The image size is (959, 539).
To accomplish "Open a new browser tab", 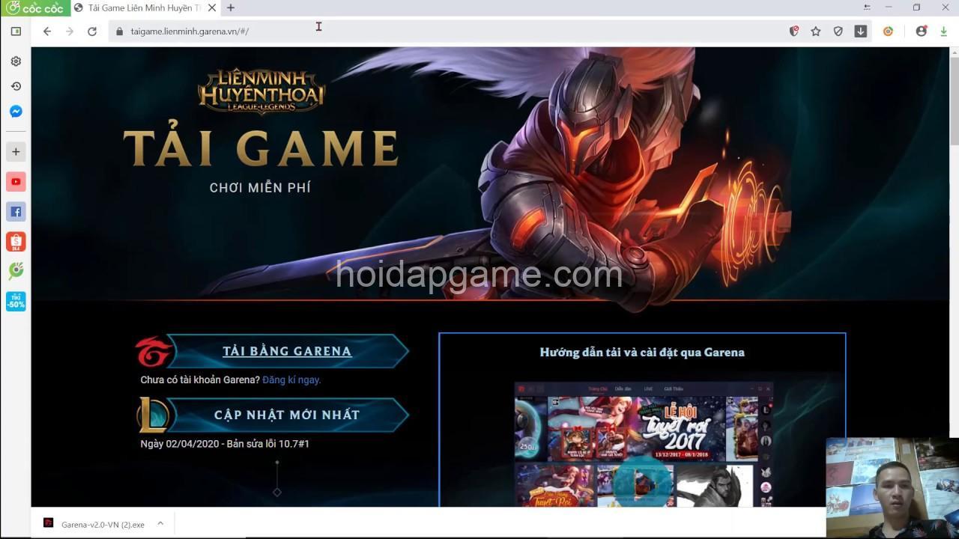I will click(231, 8).
